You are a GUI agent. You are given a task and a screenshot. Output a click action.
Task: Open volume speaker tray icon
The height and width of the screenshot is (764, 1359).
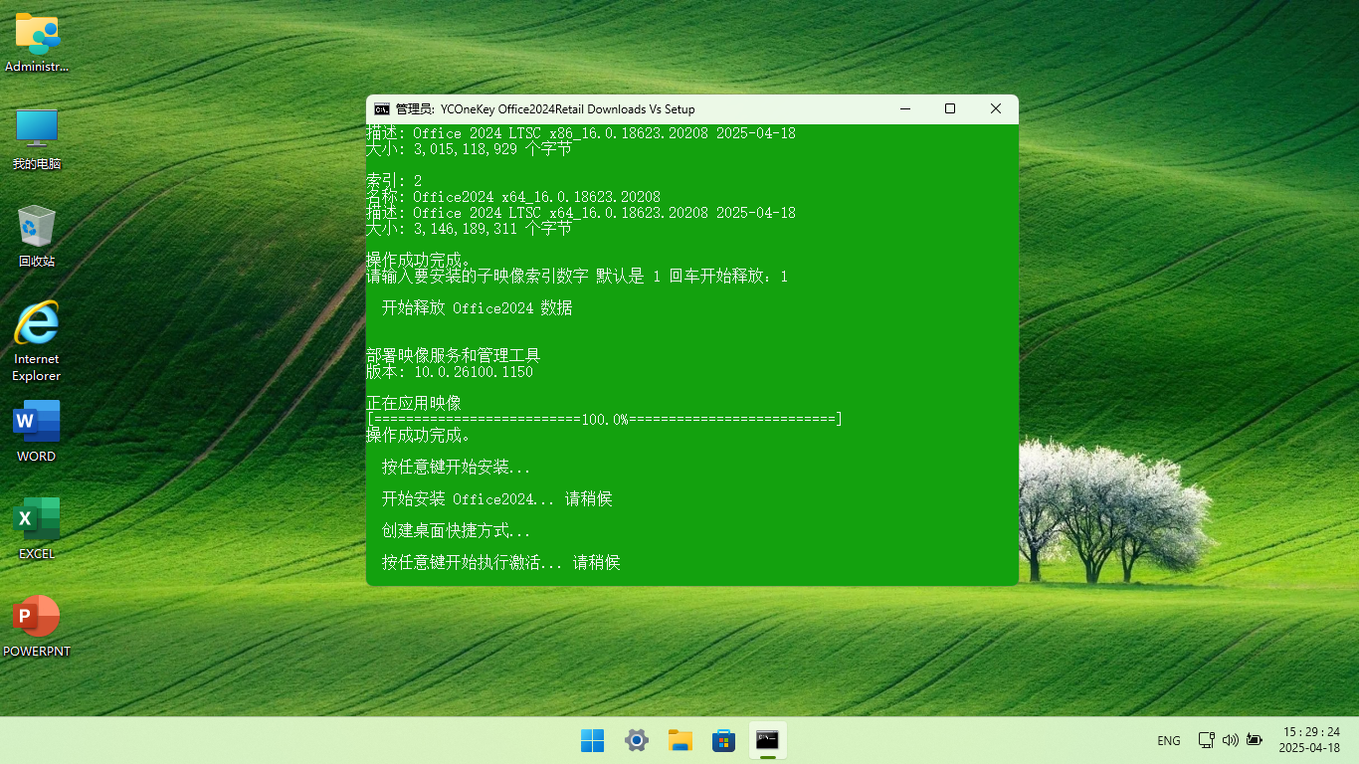point(1231,740)
